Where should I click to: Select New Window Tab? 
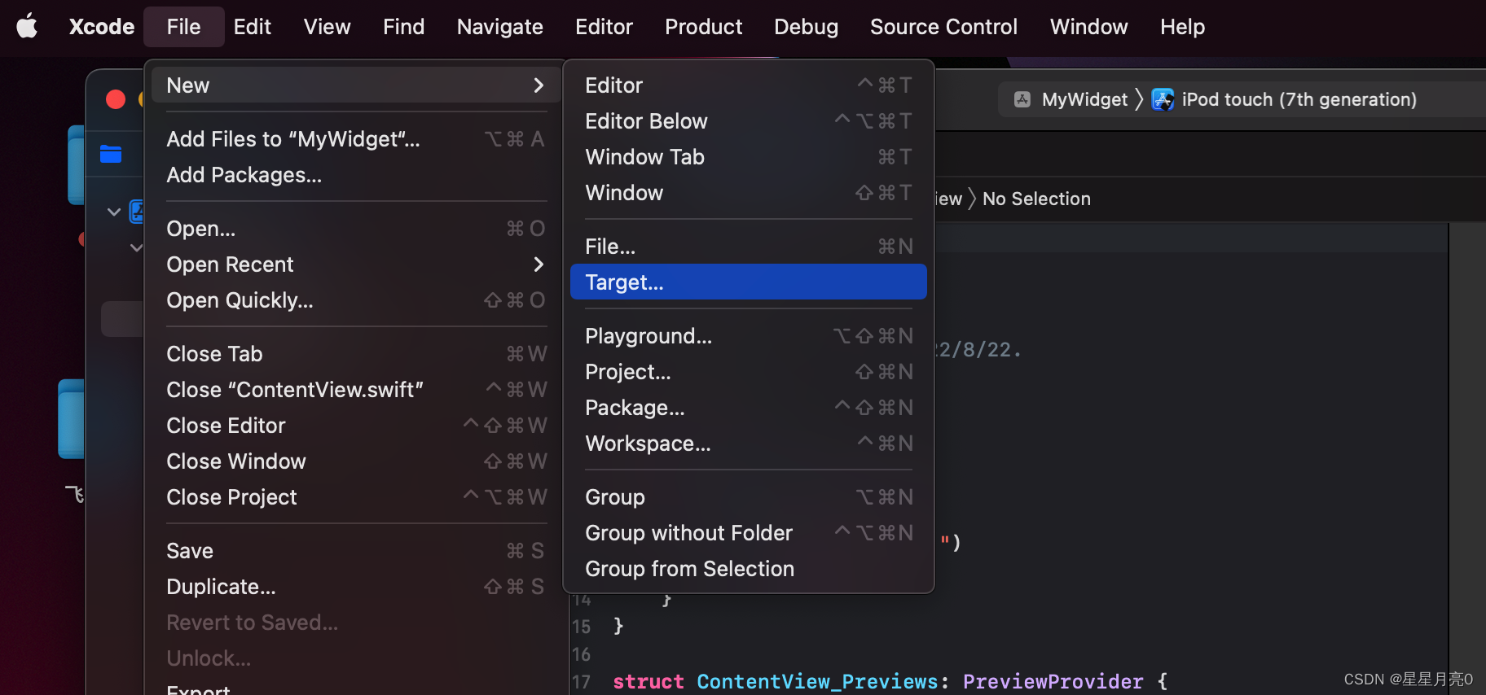(749, 157)
